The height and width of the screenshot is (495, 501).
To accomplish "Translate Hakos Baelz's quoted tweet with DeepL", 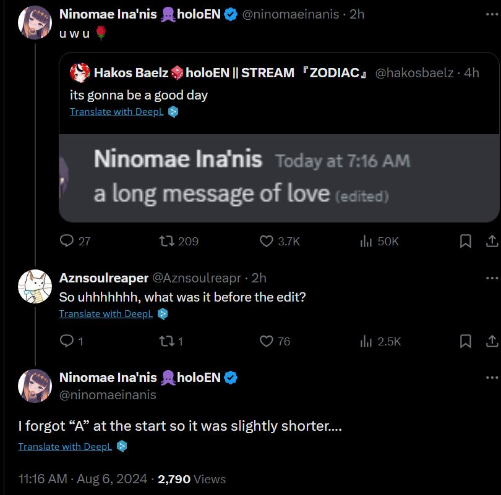I will [x=117, y=112].
